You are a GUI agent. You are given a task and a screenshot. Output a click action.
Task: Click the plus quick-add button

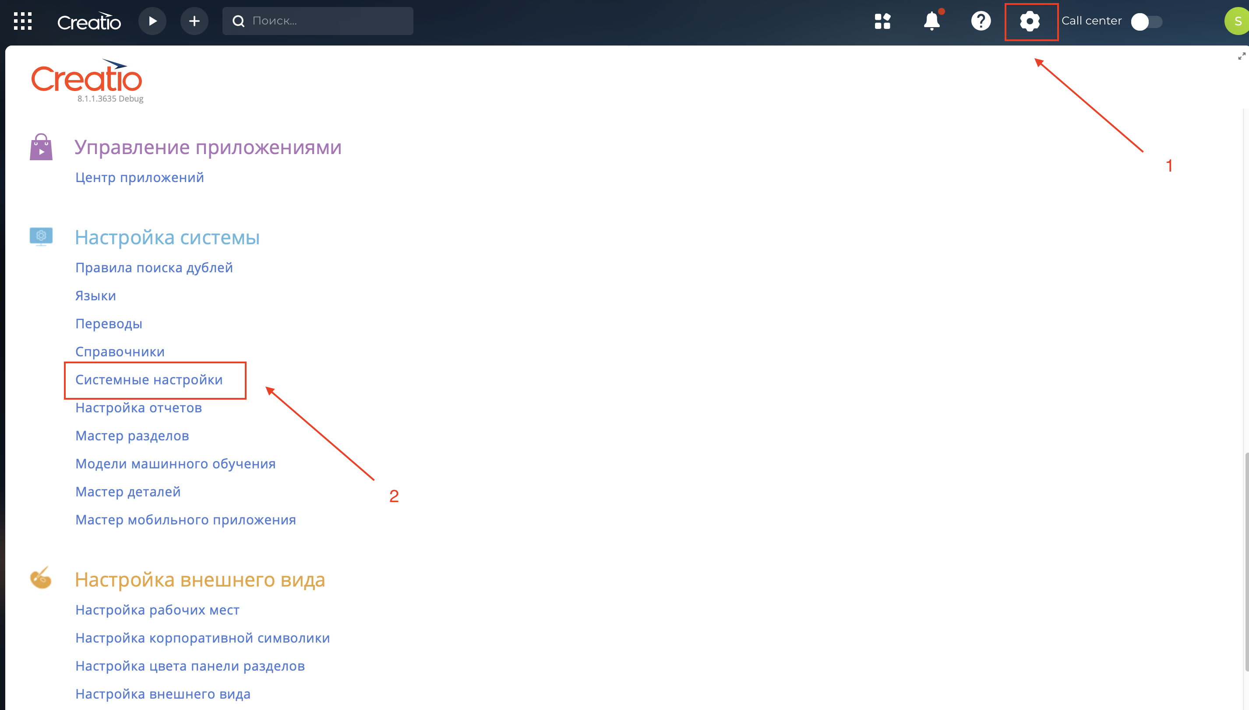coord(194,21)
